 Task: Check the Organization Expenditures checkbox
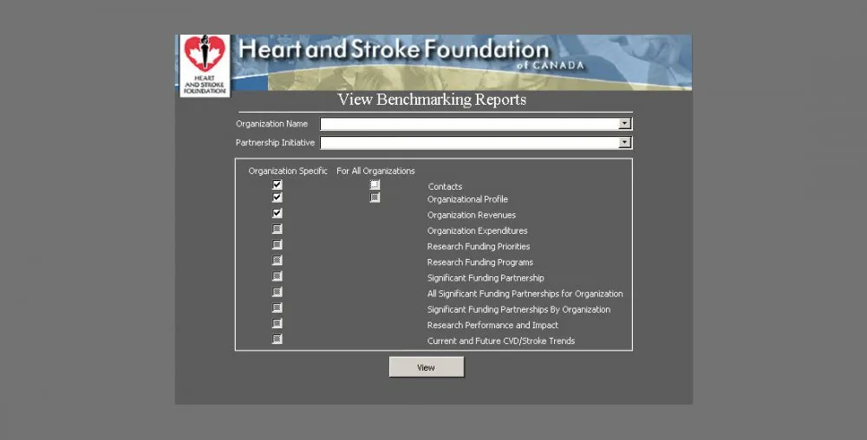point(277,230)
